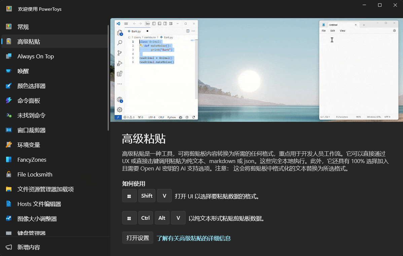Select the 唤醒 text label
This screenshot has width=403, height=256.
click(x=23, y=71)
